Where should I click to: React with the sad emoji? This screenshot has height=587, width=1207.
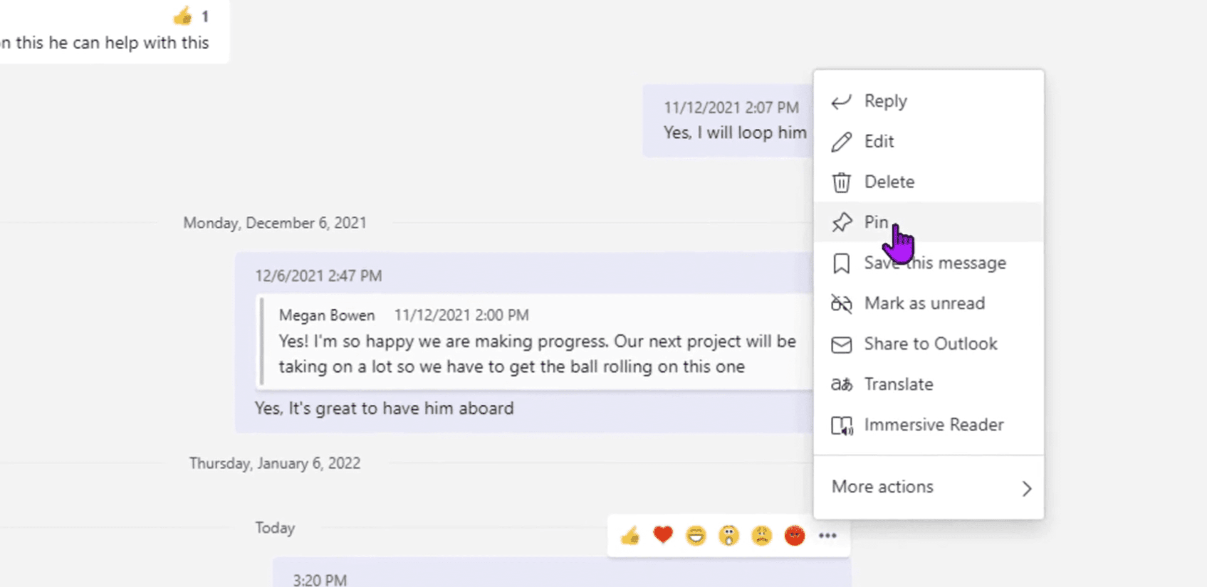click(761, 535)
